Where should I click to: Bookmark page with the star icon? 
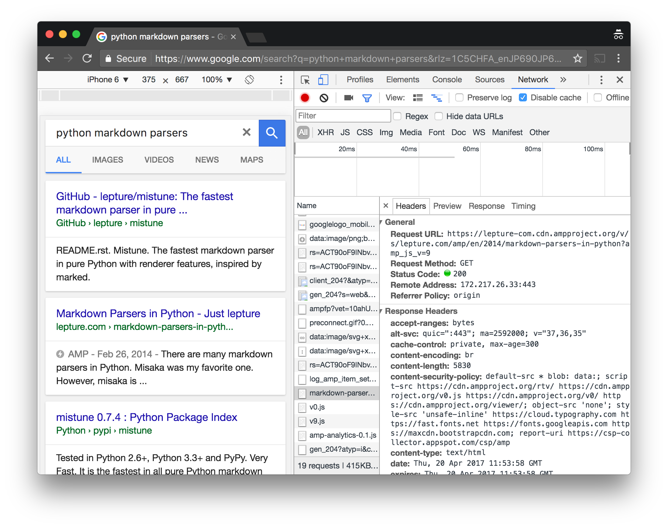point(577,59)
